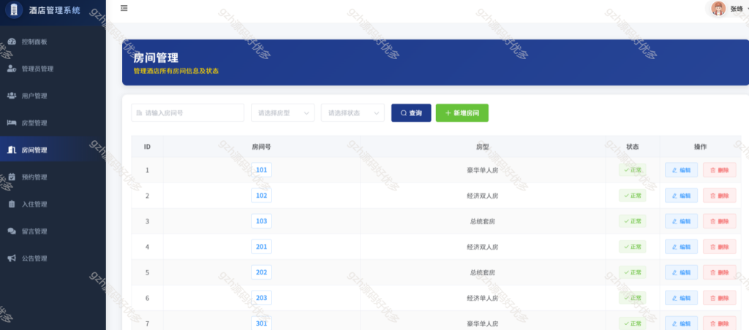Delete room 101 with 删除 button
Image resolution: width=749 pixels, height=330 pixels.
[x=720, y=170]
